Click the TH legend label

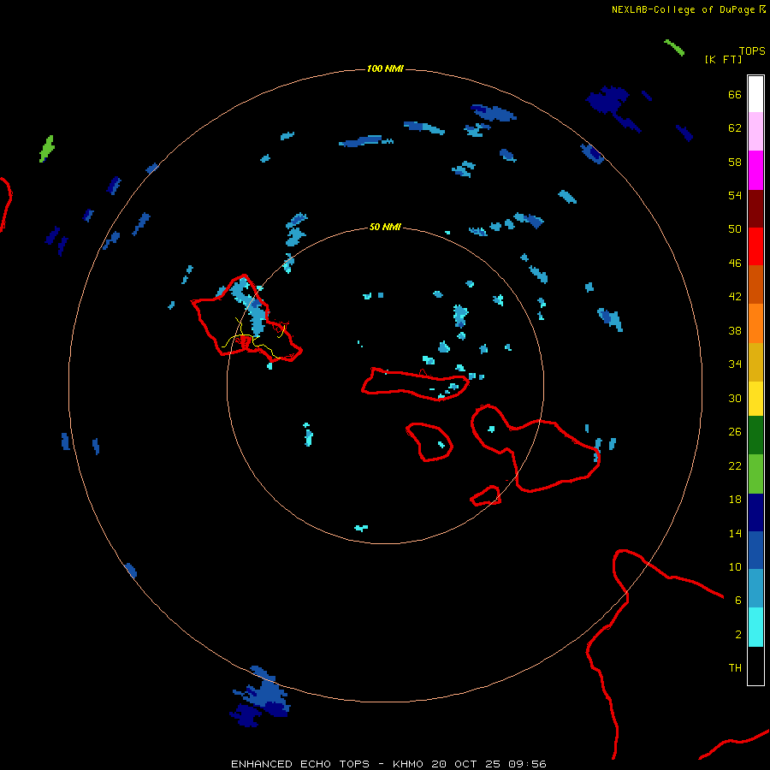tap(735, 668)
